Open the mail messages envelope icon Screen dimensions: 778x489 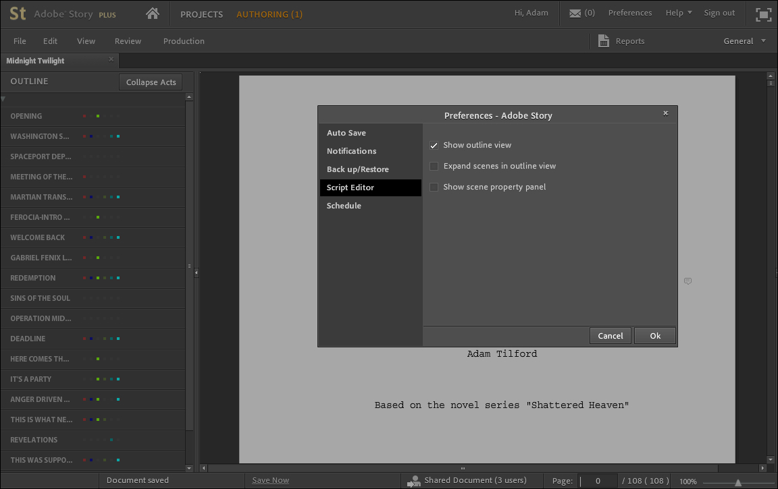575,13
